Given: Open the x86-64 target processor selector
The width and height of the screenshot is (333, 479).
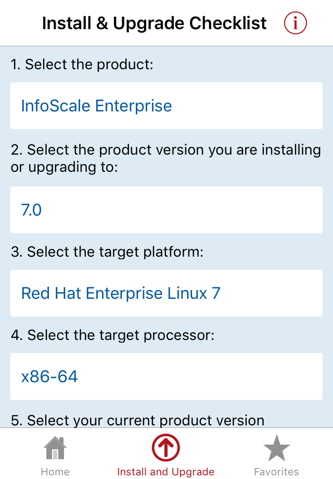Looking at the screenshot, I should 166,376.
